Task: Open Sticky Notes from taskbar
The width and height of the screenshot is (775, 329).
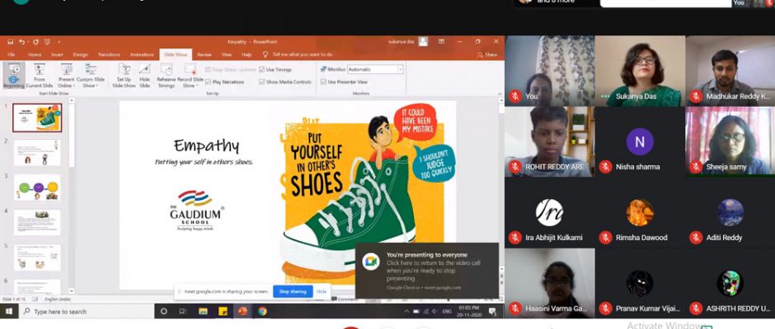Action: [223, 311]
